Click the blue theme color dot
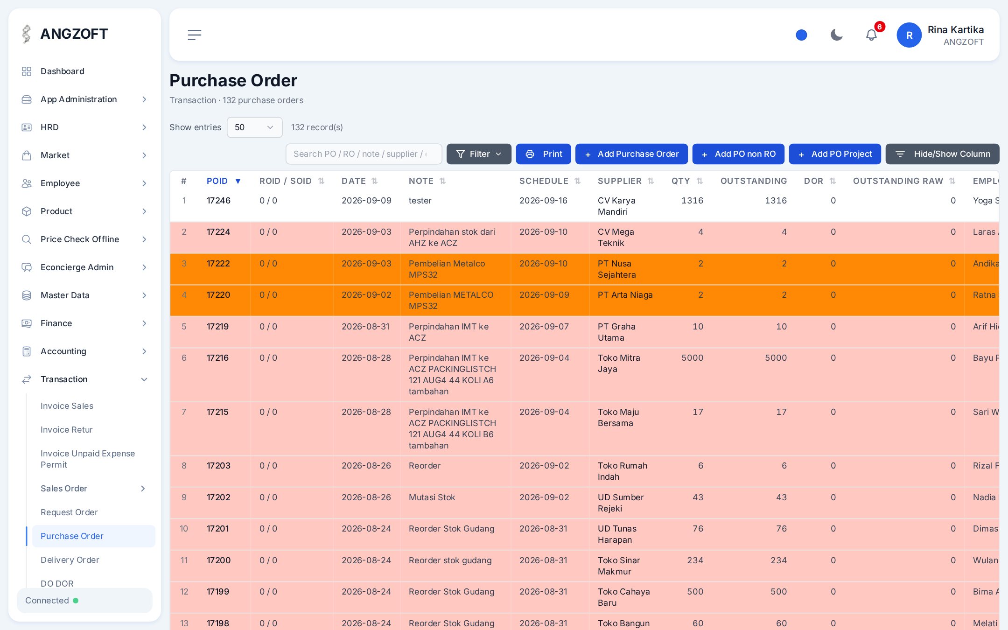This screenshot has width=1008, height=630. 801,35
